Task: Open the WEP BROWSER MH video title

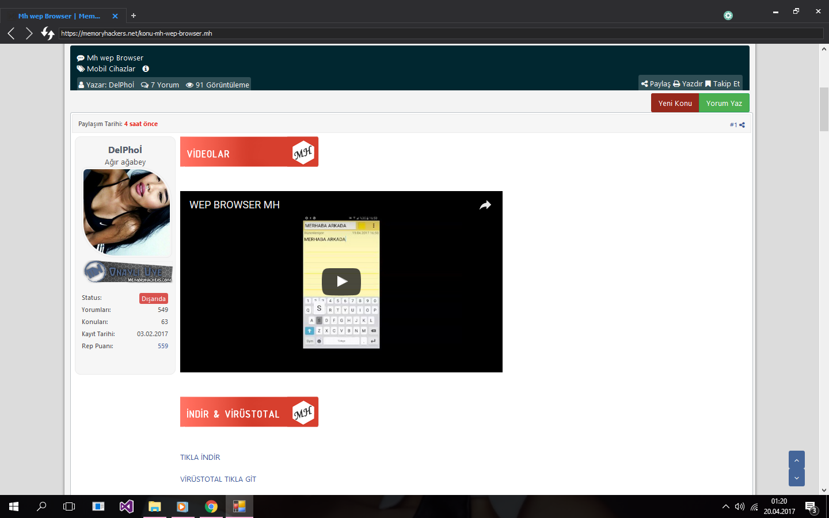Action: pos(234,205)
